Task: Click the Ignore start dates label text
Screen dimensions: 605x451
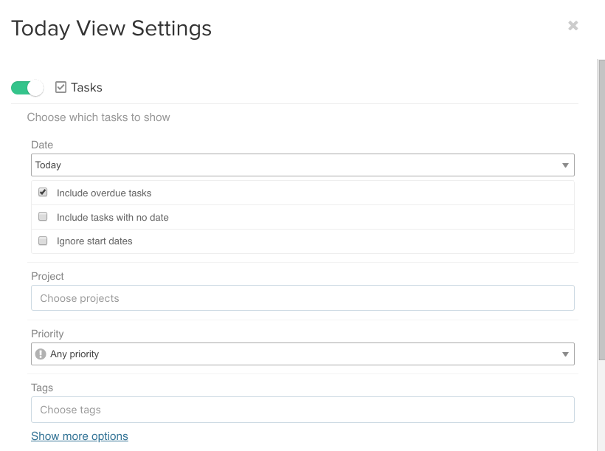Action: 94,241
